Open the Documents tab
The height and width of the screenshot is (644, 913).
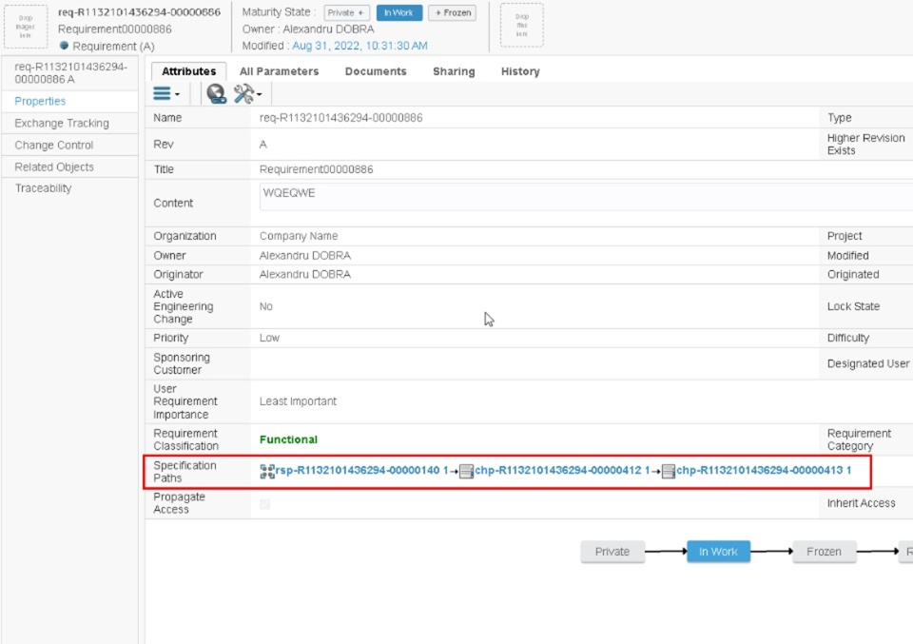tap(376, 71)
